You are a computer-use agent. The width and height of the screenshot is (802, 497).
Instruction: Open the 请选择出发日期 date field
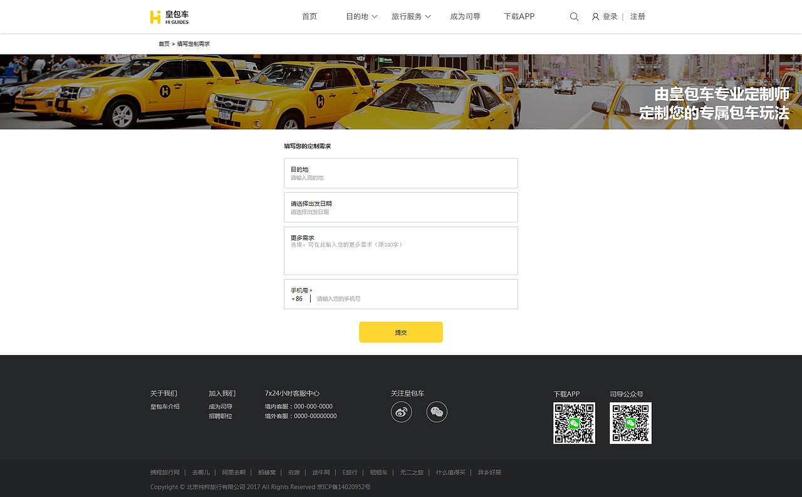coord(401,207)
